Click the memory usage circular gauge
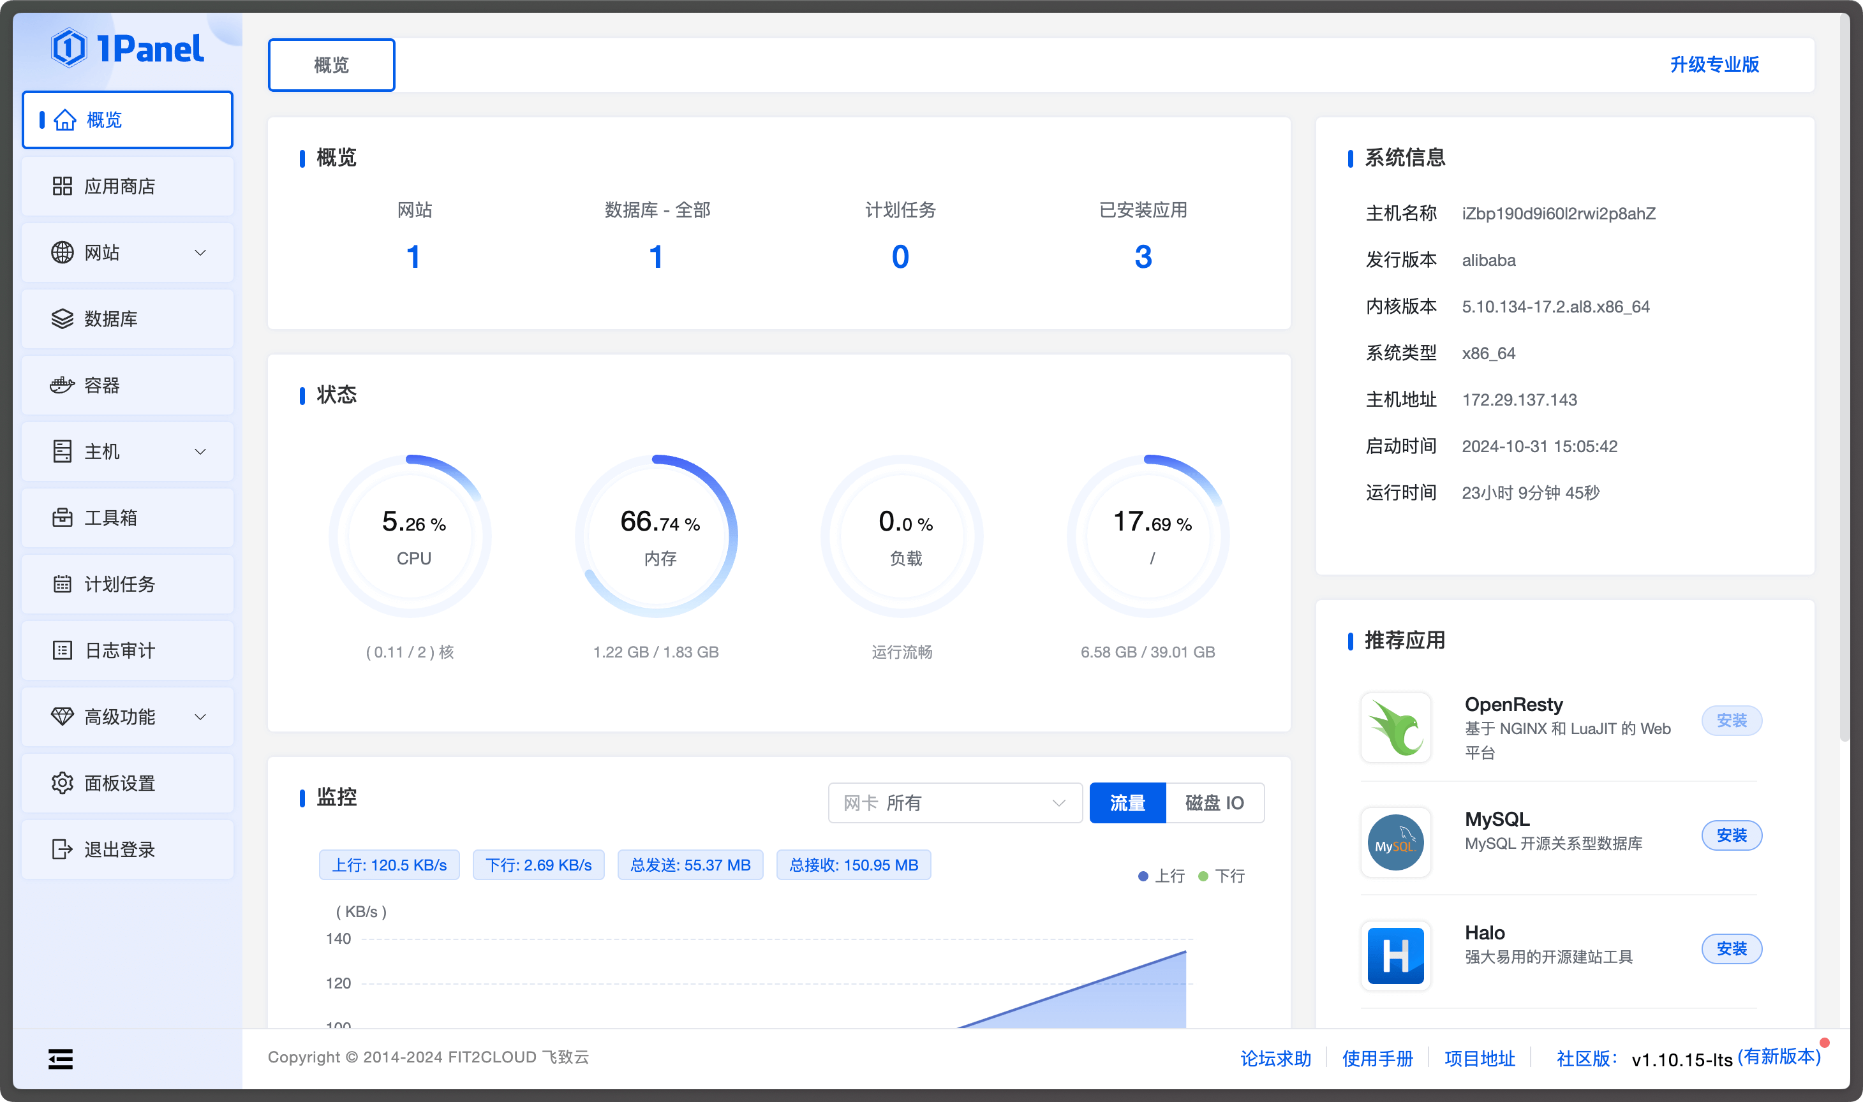Image resolution: width=1863 pixels, height=1102 pixels. (x=657, y=536)
